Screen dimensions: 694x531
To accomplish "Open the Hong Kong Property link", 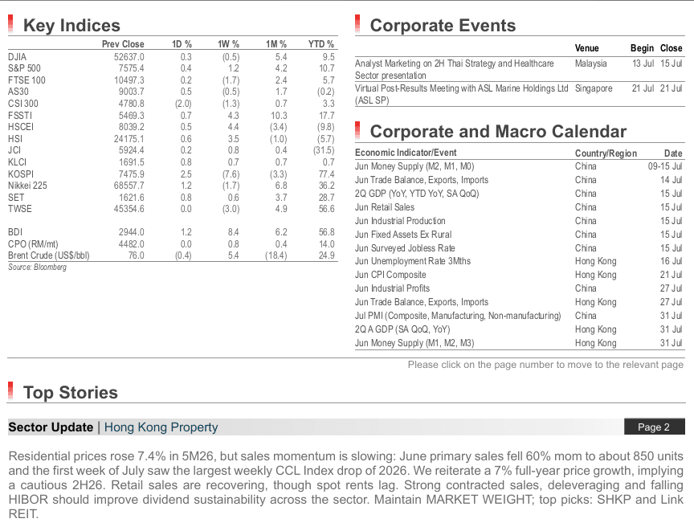I will tap(161, 427).
